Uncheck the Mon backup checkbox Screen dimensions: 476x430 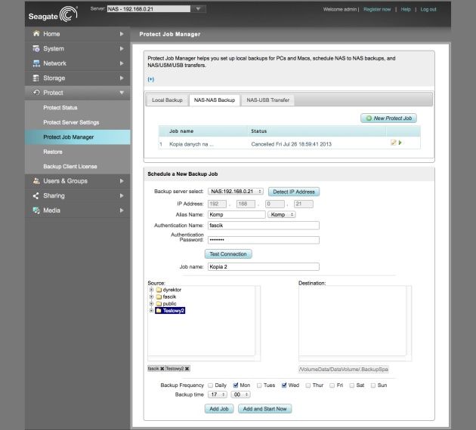click(x=236, y=385)
